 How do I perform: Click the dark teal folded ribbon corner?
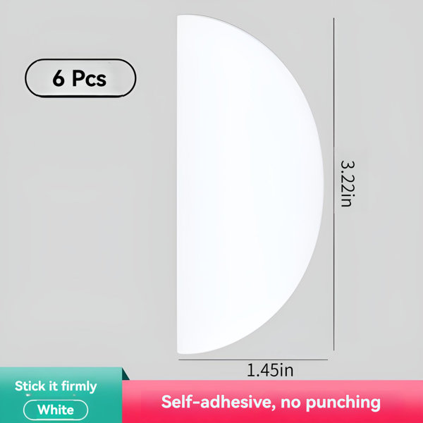click(x=125, y=374)
